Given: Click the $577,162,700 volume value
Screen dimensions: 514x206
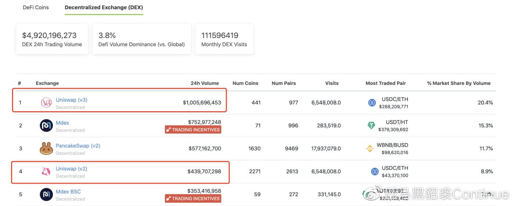Looking at the screenshot, I should [205, 148].
